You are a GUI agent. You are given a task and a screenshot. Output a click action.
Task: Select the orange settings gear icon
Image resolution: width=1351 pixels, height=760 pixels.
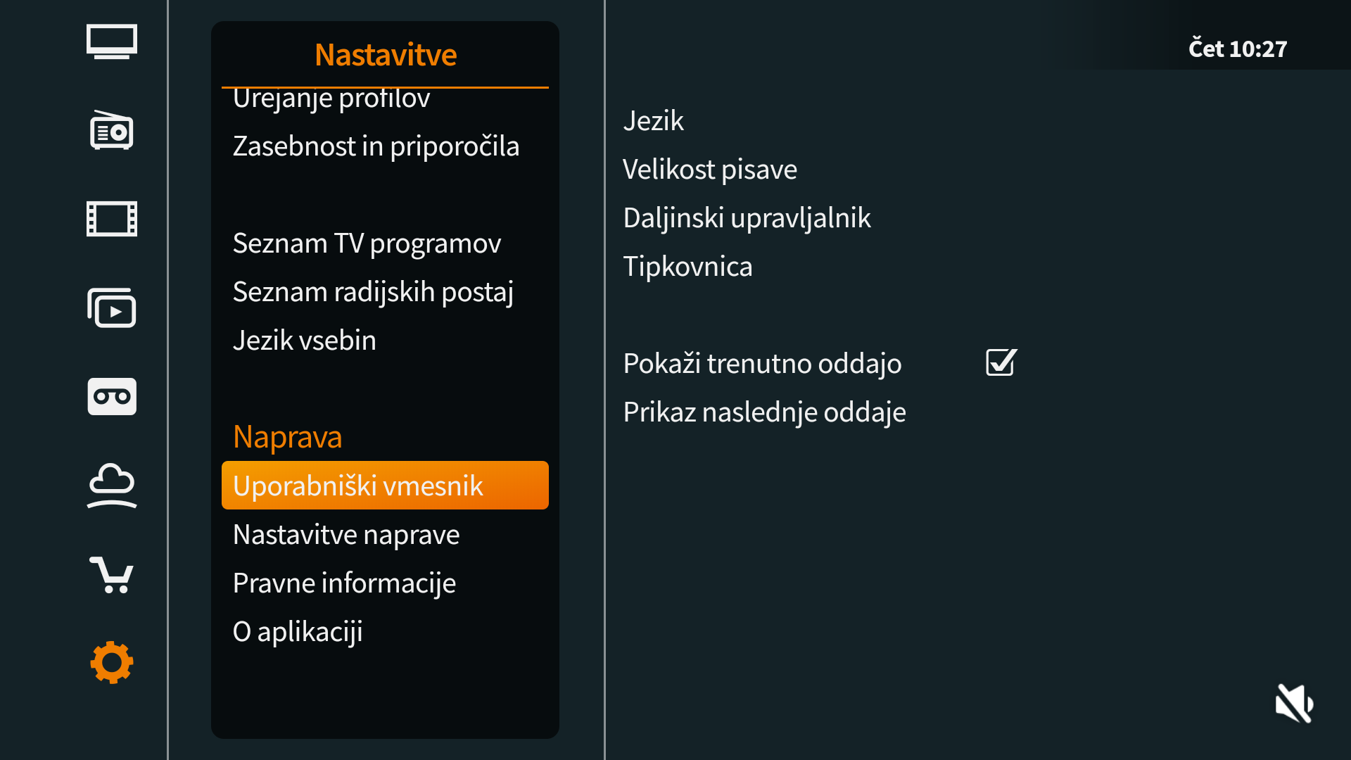click(112, 662)
